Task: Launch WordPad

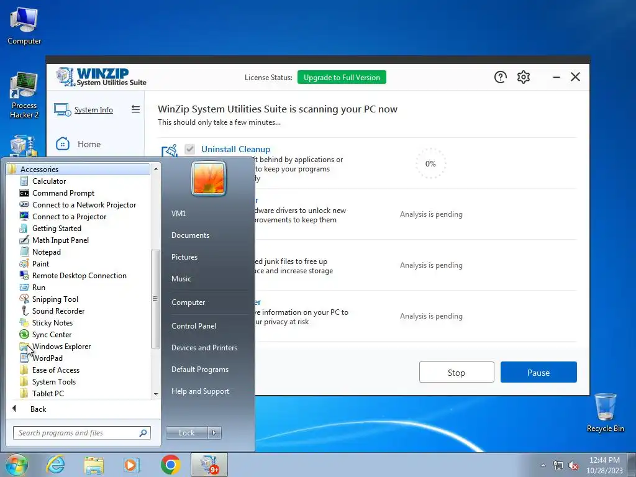Action: 47,358
